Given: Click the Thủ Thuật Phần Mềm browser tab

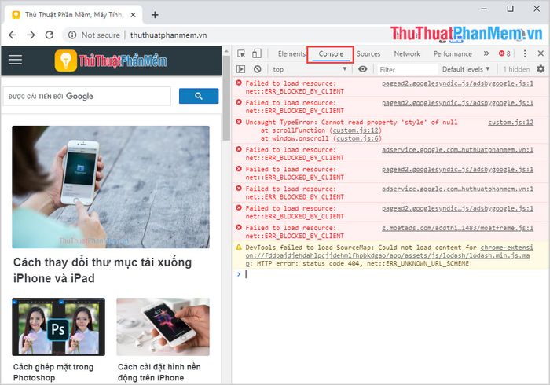Looking at the screenshot, I should [x=74, y=15].
